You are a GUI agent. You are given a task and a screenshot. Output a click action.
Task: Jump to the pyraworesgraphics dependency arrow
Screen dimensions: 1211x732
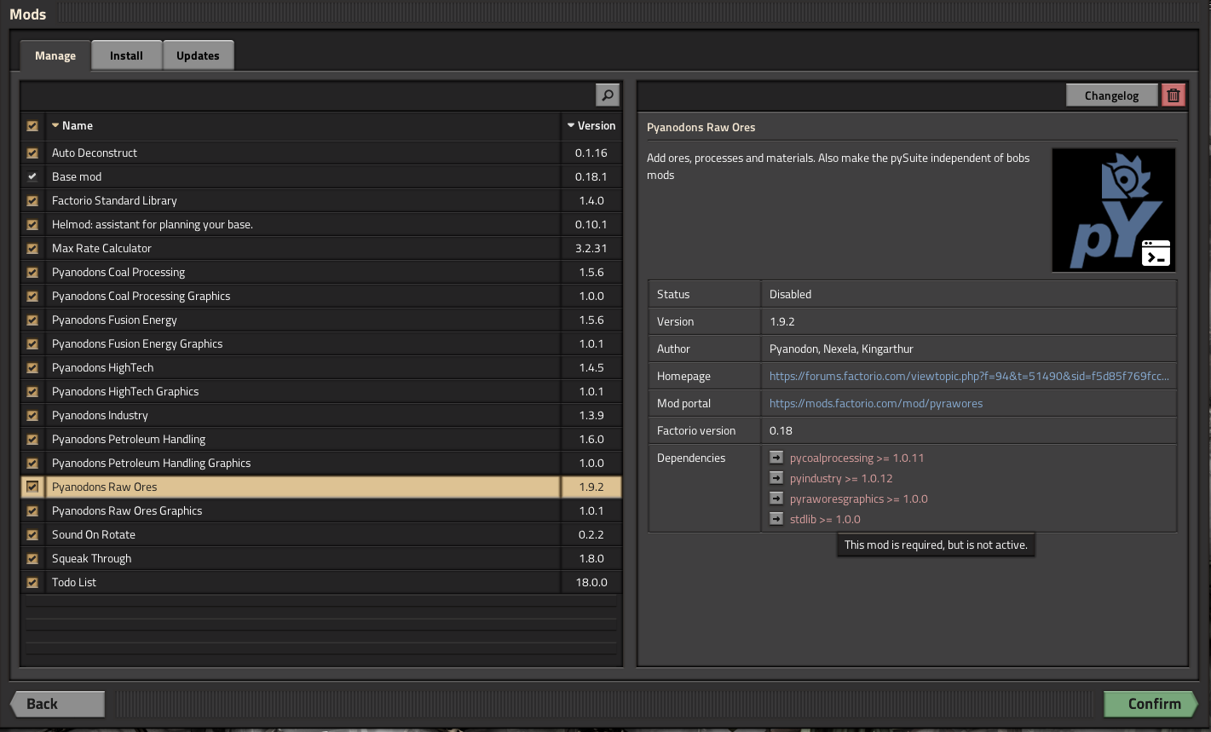[776, 499]
